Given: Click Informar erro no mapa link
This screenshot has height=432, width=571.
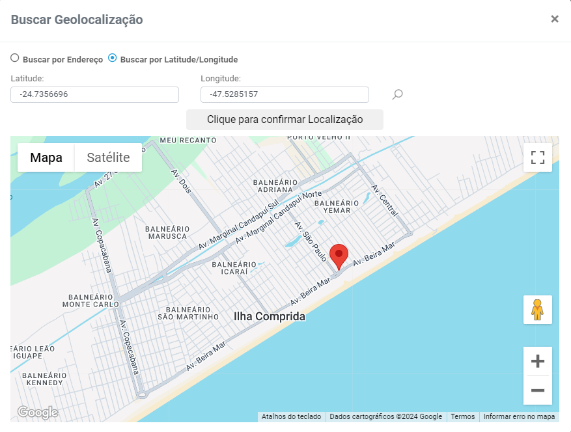Looking at the screenshot, I should pyautogui.click(x=519, y=416).
